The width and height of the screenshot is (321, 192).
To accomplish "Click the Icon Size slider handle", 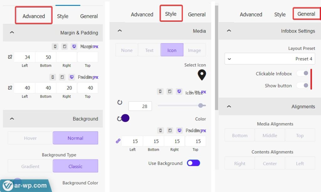I will point(201,106).
